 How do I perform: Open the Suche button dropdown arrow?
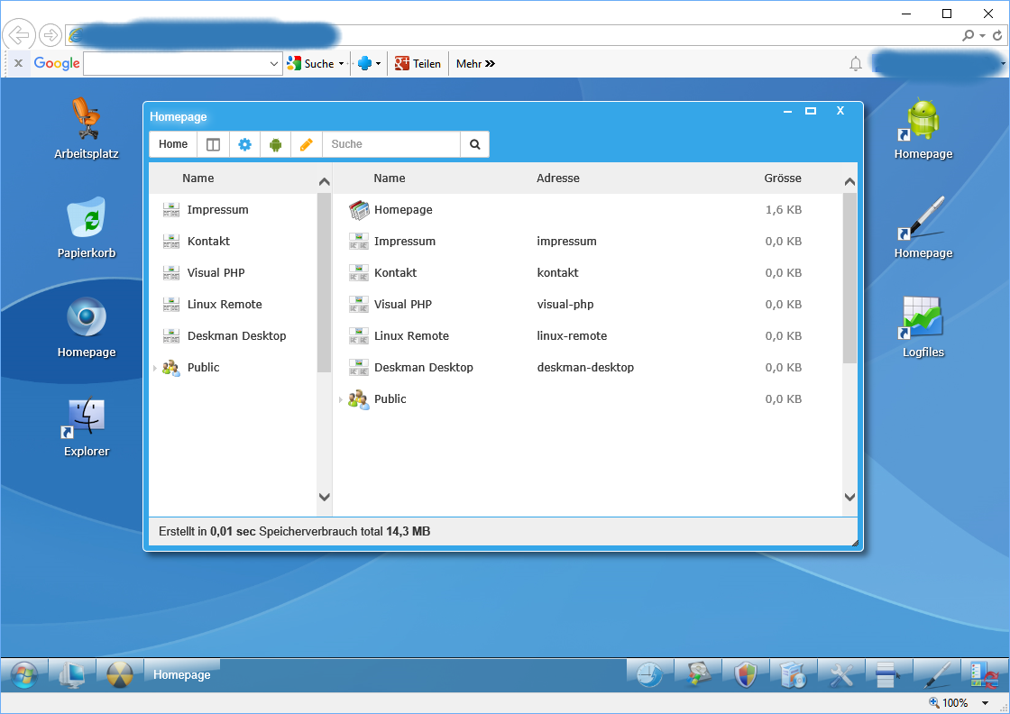click(x=342, y=64)
